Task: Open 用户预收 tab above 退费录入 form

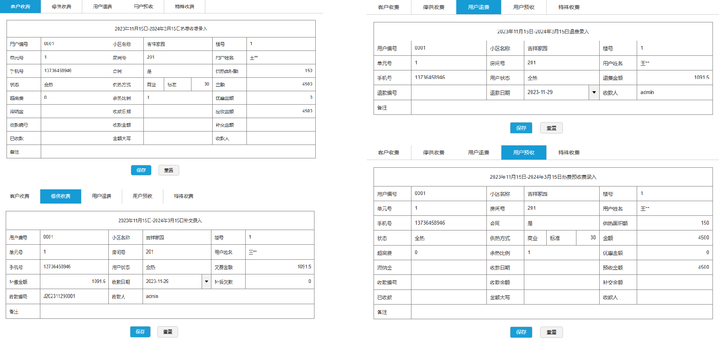Action: coord(524,7)
